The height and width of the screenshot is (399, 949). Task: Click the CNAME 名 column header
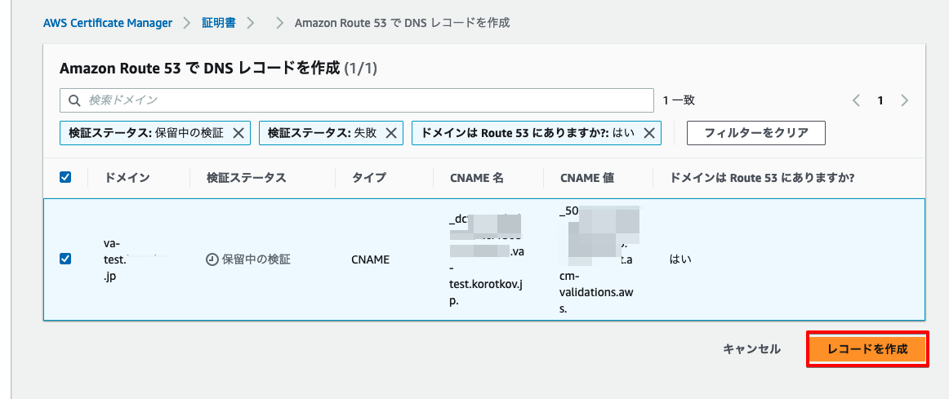(477, 178)
